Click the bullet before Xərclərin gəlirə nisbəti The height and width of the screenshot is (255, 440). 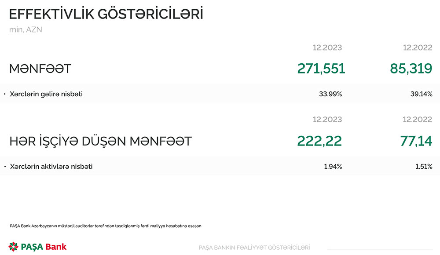point(4,94)
